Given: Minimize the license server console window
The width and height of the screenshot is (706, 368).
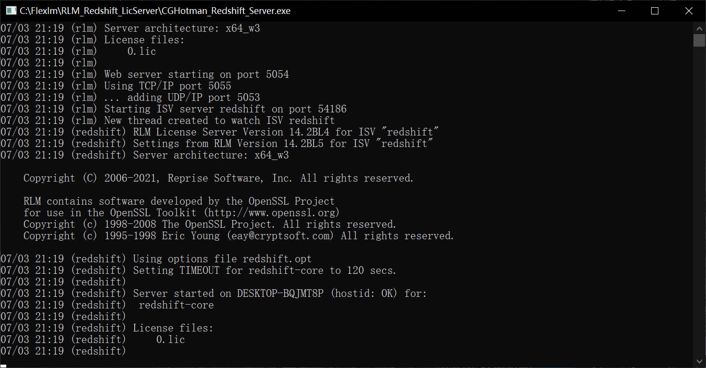Looking at the screenshot, I should pos(620,11).
